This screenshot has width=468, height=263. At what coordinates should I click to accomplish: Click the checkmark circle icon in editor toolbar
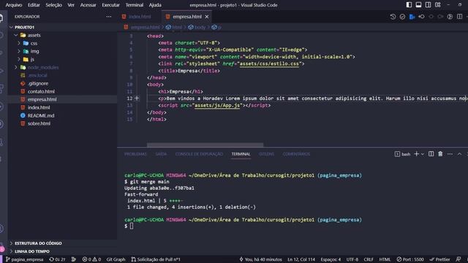(402, 17)
